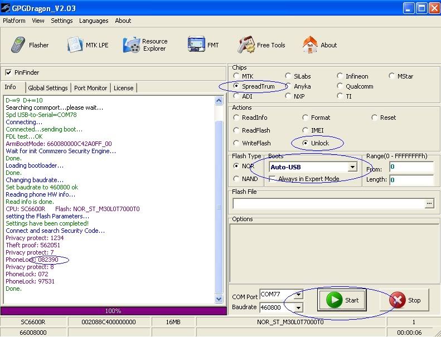Open the Settings menu

[61, 21]
